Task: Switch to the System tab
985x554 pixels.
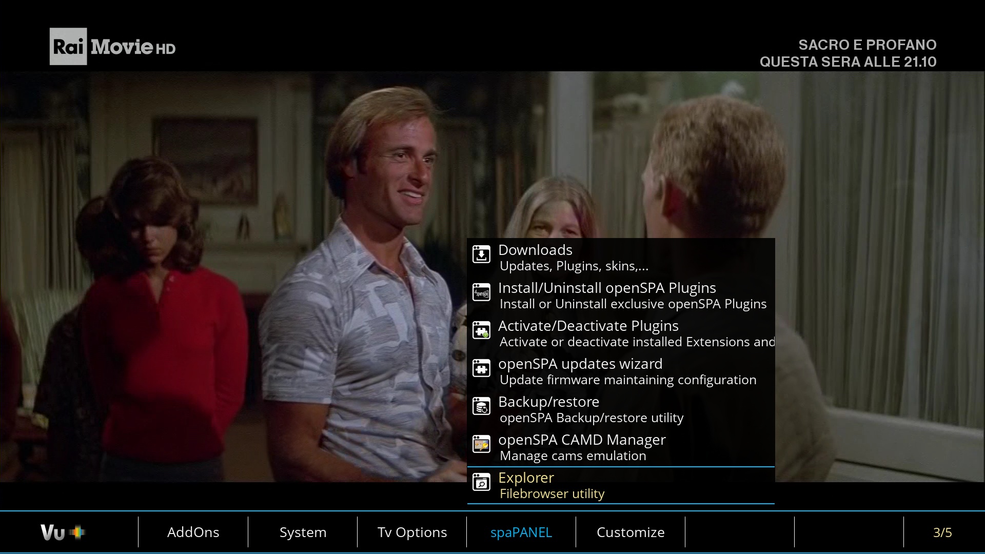Action: pos(303,532)
